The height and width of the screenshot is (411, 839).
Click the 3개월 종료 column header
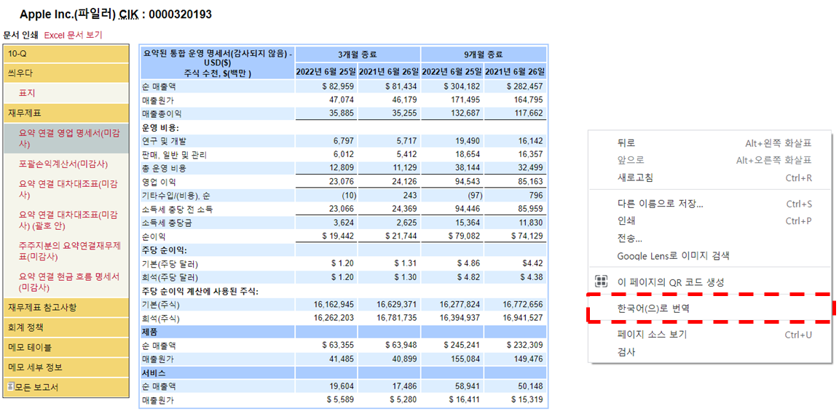tap(358, 55)
